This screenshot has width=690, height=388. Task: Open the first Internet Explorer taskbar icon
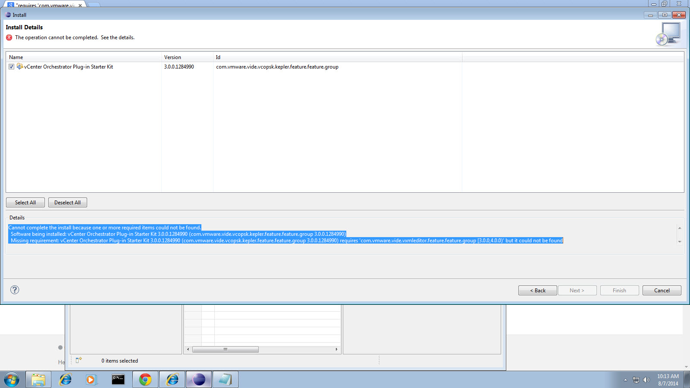[x=65, y=380]
